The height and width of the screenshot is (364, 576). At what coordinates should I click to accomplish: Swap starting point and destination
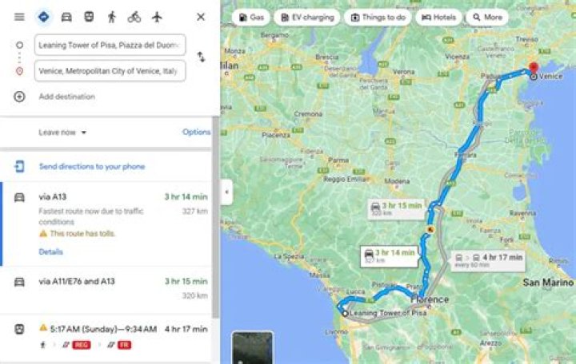201,57
